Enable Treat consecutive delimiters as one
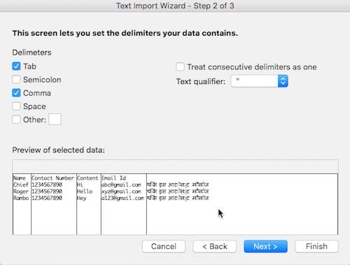The width and height of the screenshot is (350, 265). pos(180,67)
